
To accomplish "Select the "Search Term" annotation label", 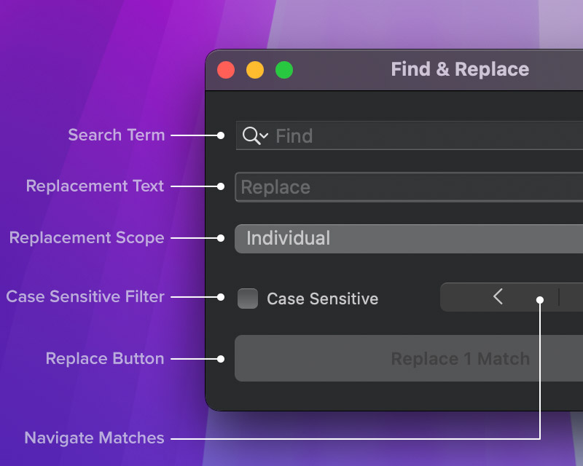I will [x=117, y=135].
